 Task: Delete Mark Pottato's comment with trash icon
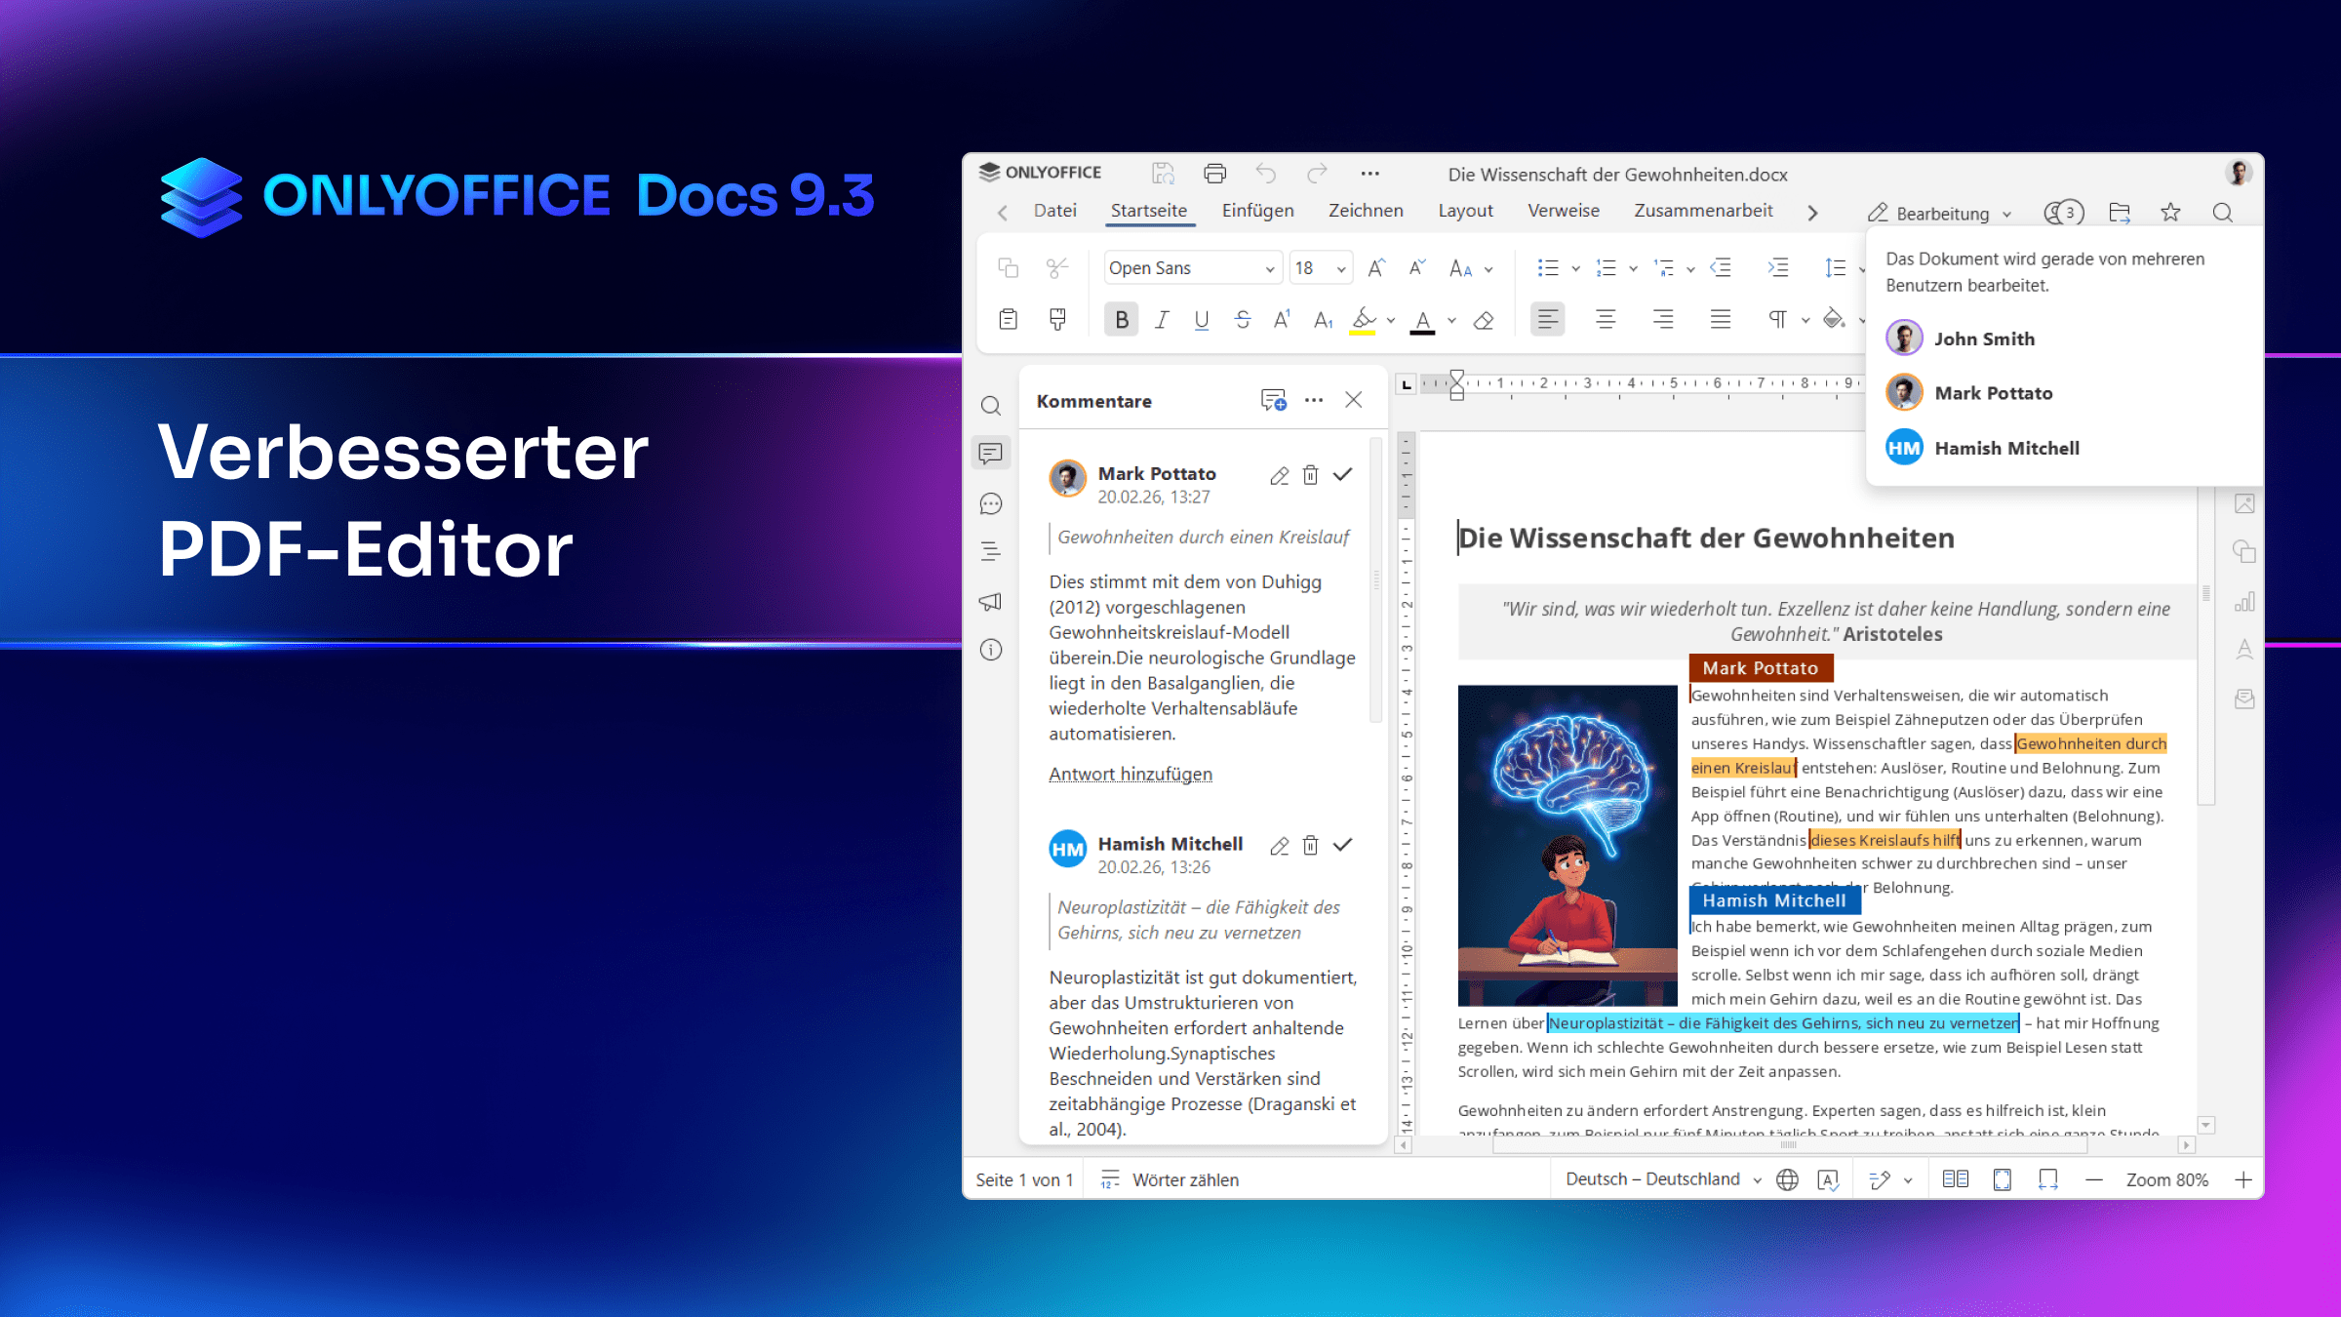click(x=1311, y=475)
